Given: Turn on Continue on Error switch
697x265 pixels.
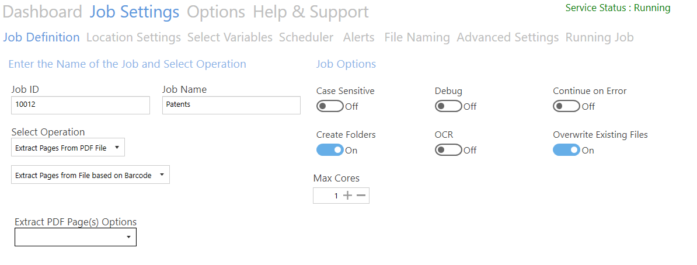Looking at the screenshot, I should pos(566,106).
